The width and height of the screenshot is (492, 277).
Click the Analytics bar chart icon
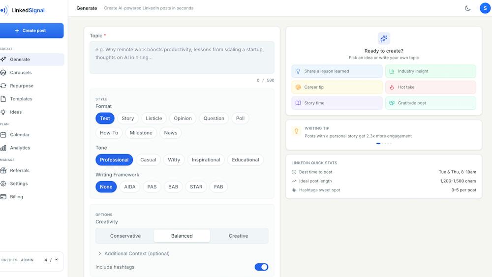[x=3, y=148]
